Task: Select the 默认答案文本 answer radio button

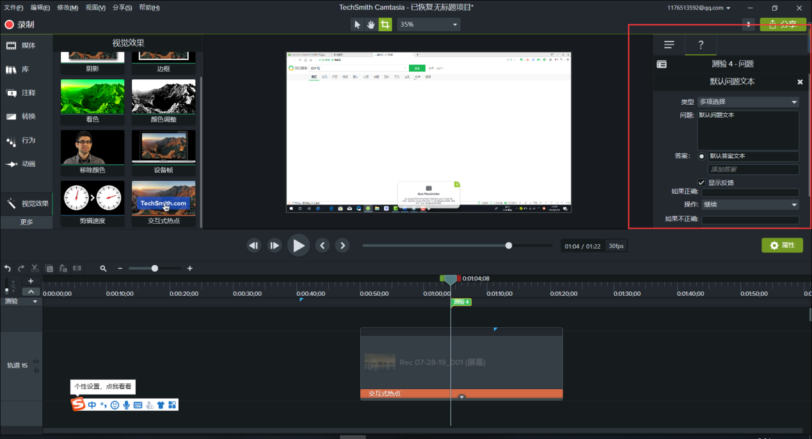Action: pyautogui.click(x=702, y=156)
